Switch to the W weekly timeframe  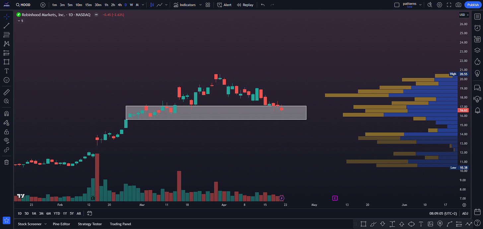point(131,5)
